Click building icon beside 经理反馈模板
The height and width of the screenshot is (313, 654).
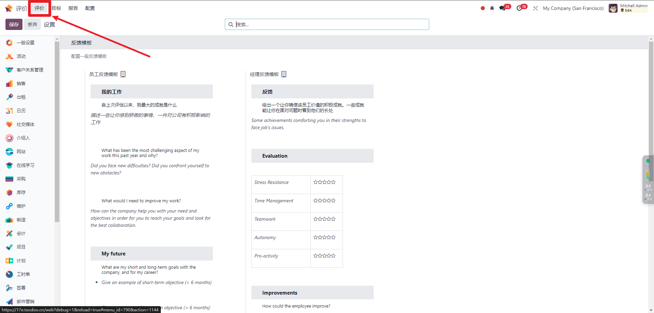[284, 74]
